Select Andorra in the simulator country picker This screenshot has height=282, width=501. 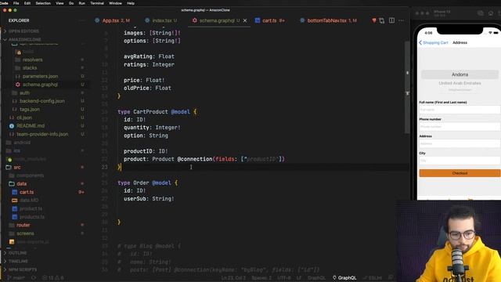tap(460, 74)
